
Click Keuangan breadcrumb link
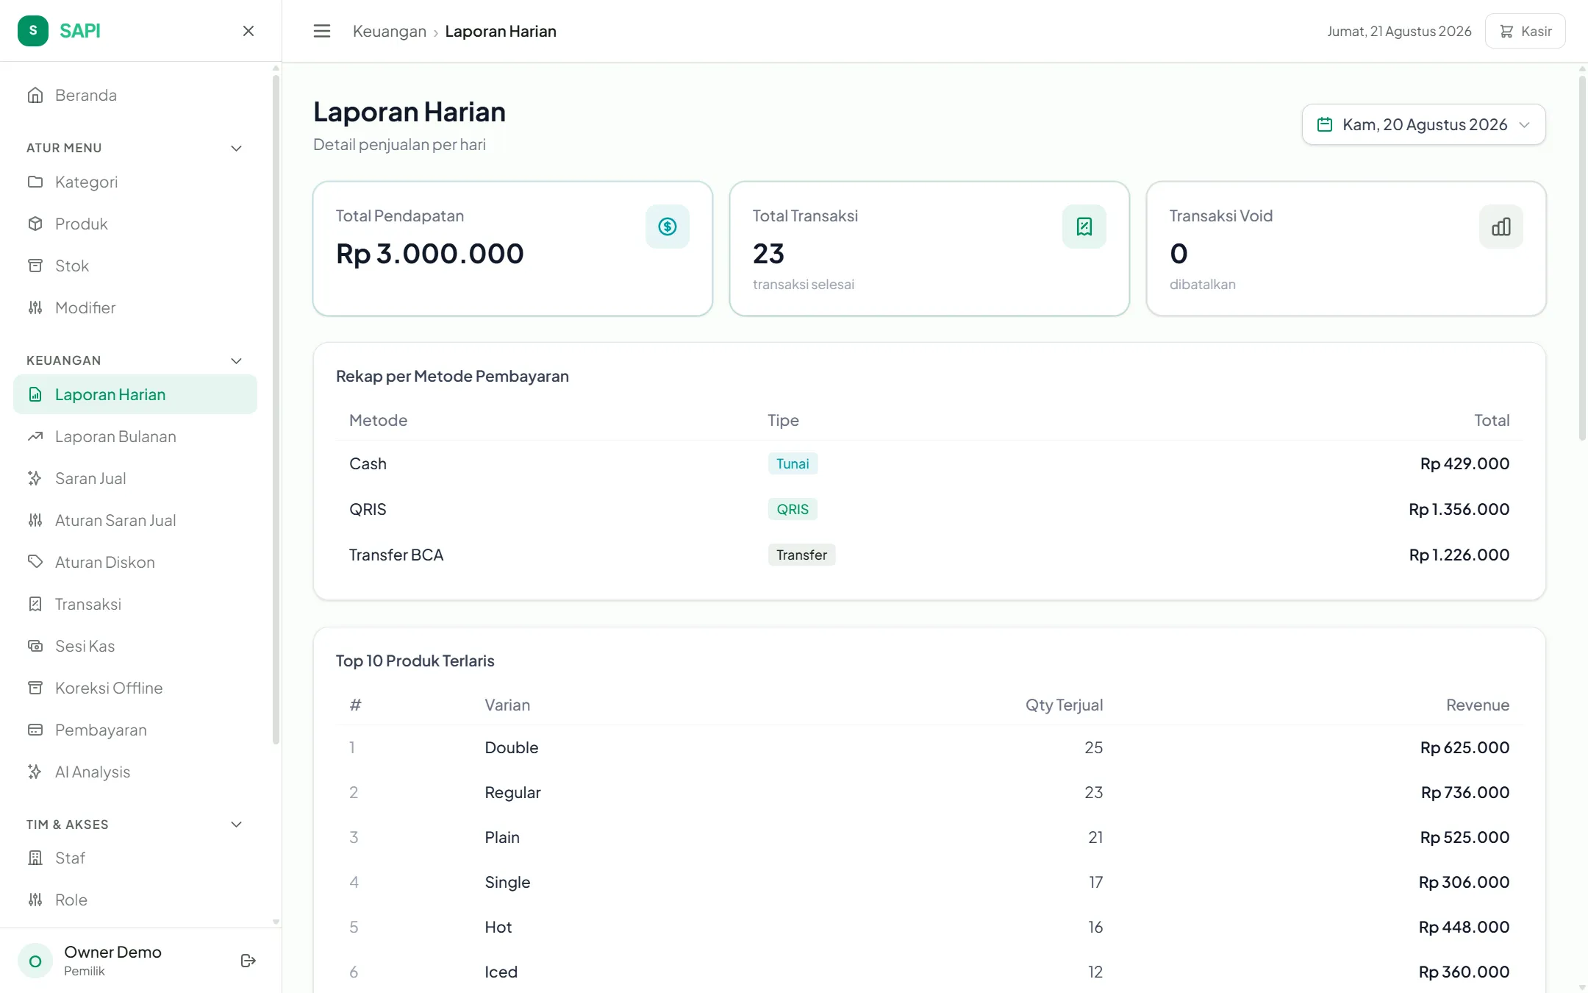(x=390, y=31)
